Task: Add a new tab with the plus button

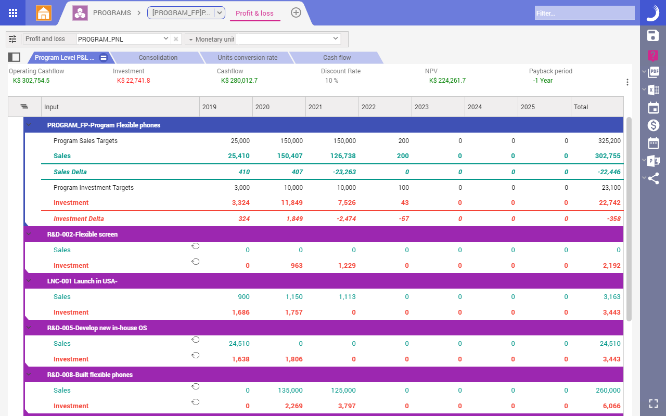Action: click(296, 12)
